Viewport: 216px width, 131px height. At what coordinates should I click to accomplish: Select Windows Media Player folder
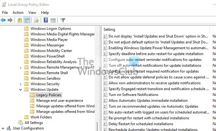[x=49, y=40]
